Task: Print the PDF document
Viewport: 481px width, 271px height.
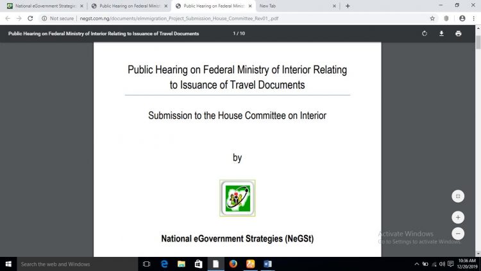Action: (x=459, y=33)
